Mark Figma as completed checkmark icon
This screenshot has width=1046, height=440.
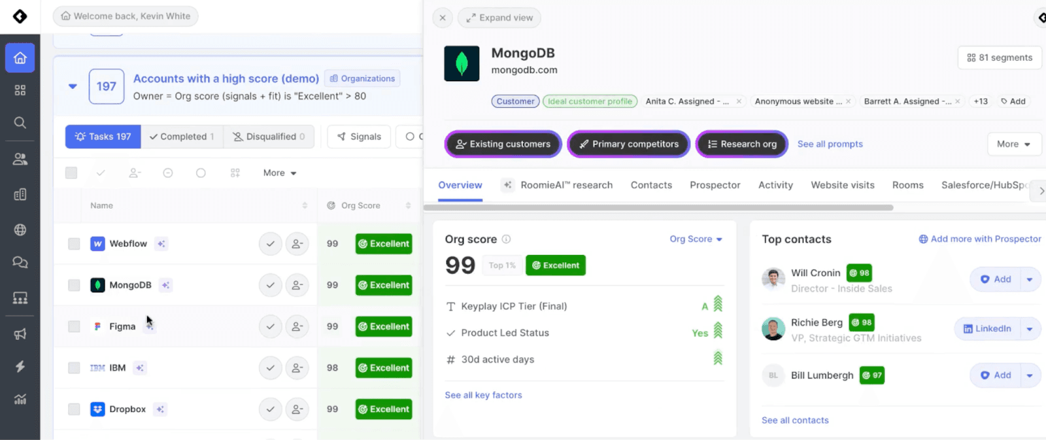pos(270,326)
